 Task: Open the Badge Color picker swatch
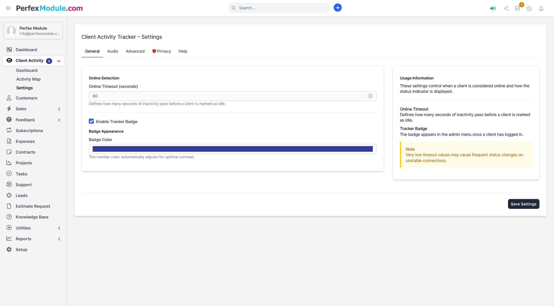pos(232,149)
